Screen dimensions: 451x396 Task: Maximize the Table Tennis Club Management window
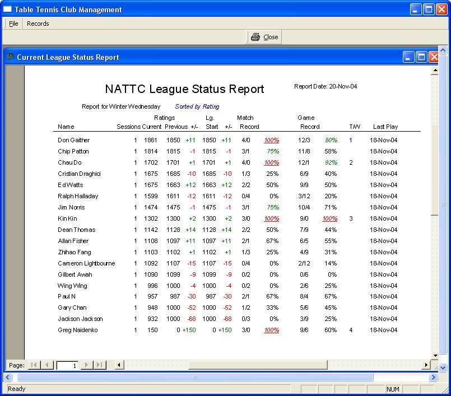(429, 9)
